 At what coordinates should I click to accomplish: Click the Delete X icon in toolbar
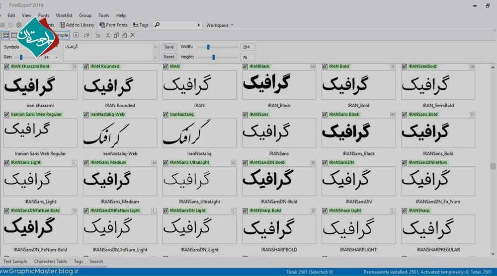pos(133,35)
